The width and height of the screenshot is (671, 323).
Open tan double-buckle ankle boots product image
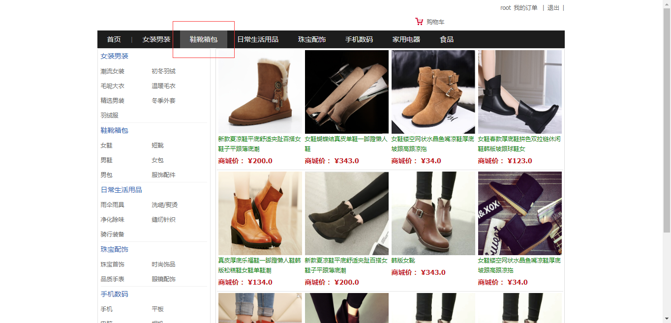point(433,92)
